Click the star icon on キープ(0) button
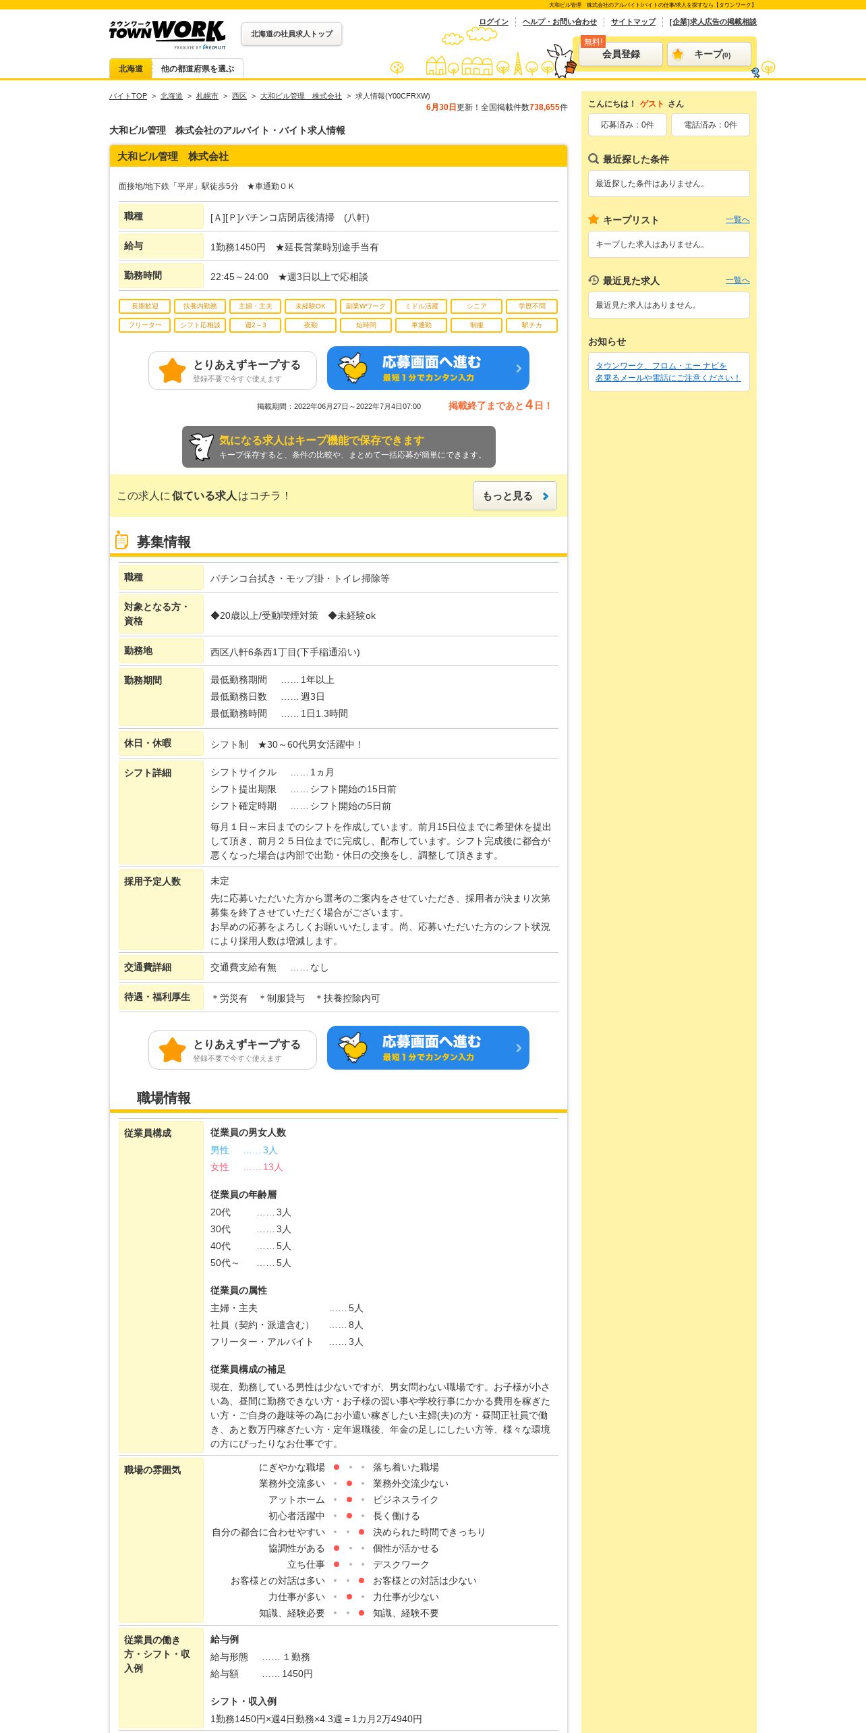The image size is (866, 1733). [678, 54]
